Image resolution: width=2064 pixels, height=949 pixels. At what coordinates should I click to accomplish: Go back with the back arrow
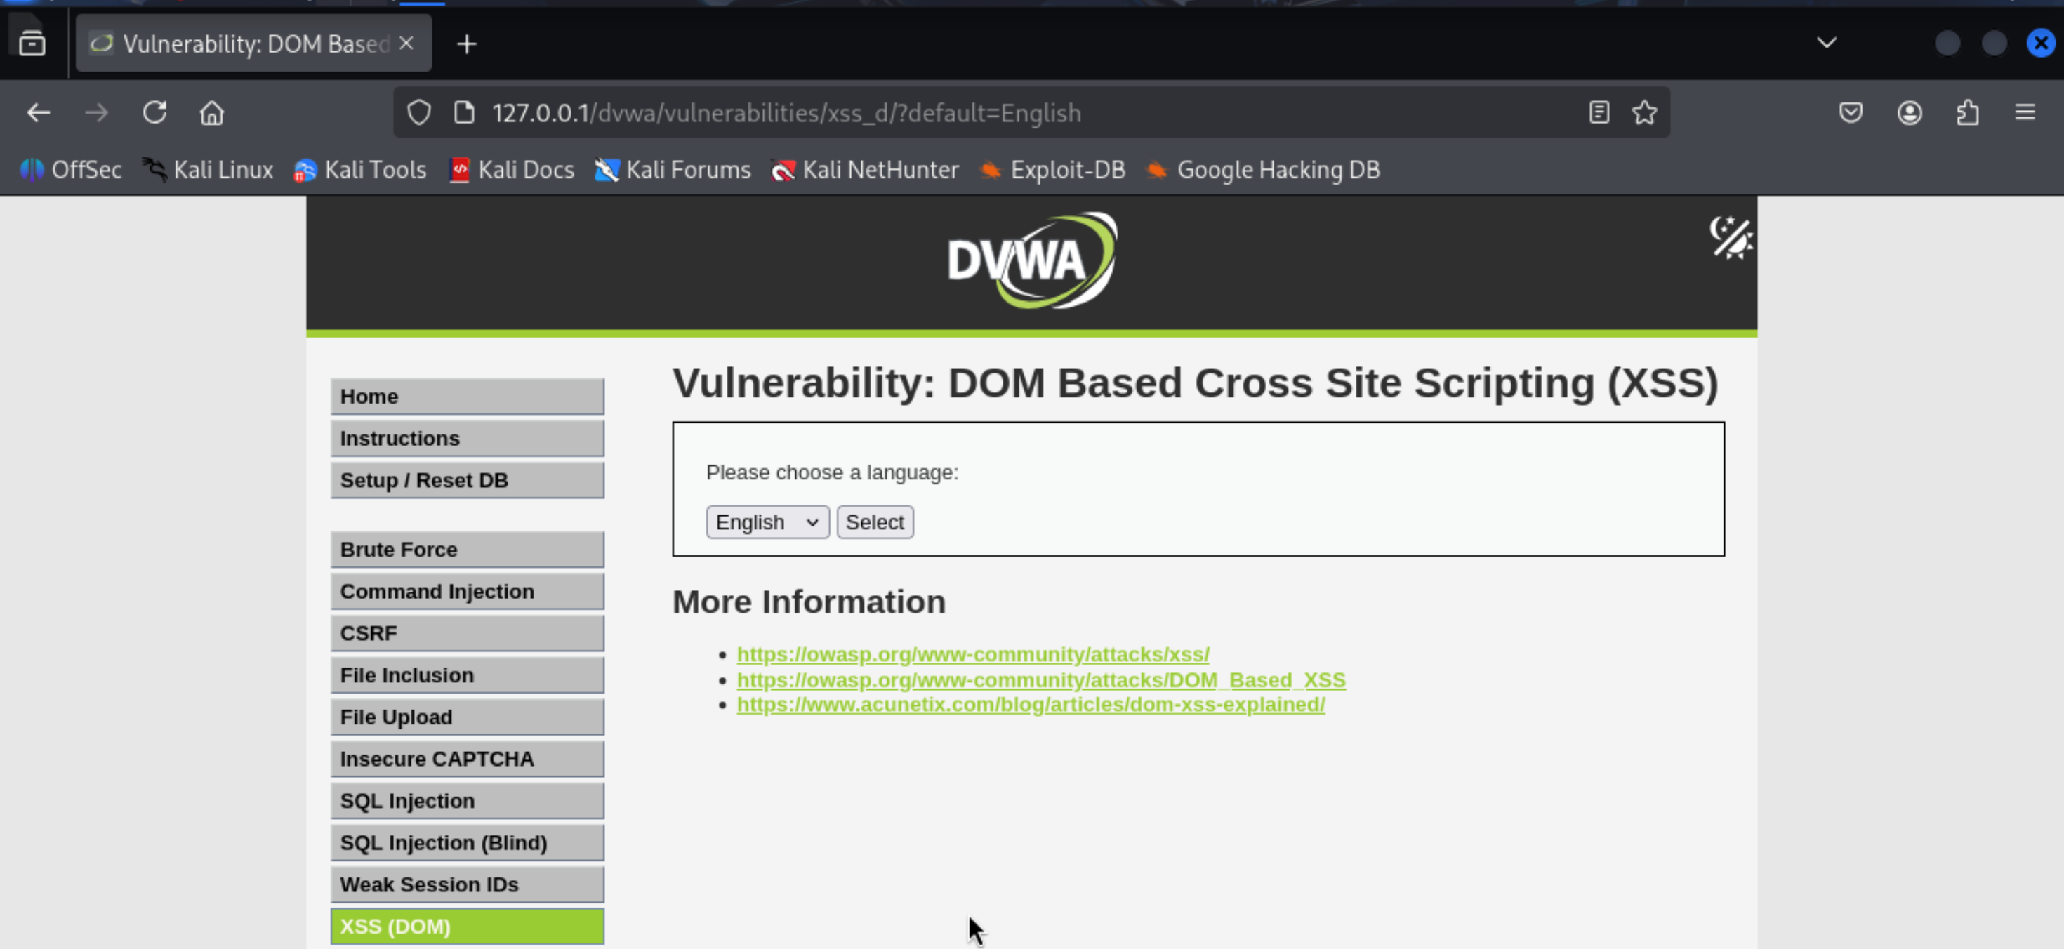(x=39, y=113)
